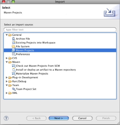Screen dimensions: 120x125
Task: Open help with the question mark icon
Action: pos(6,118)
